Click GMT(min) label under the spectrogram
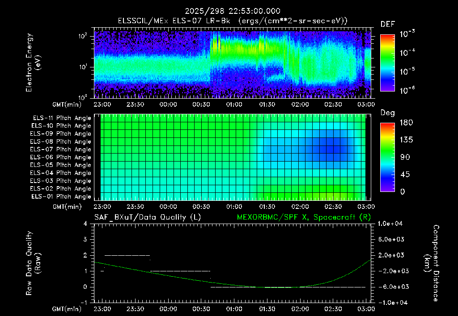 (x=67, y=104)
